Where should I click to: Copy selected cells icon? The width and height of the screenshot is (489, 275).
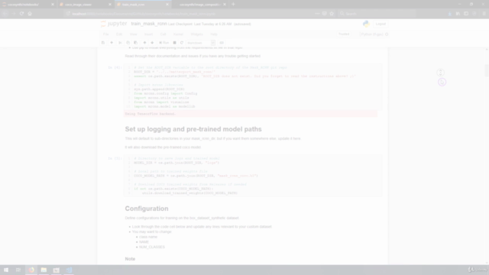point(128,43)
